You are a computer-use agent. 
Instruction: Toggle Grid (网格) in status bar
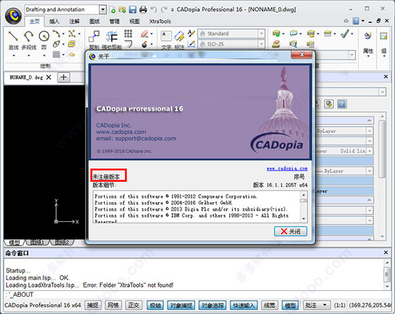[x=113, y=305]
